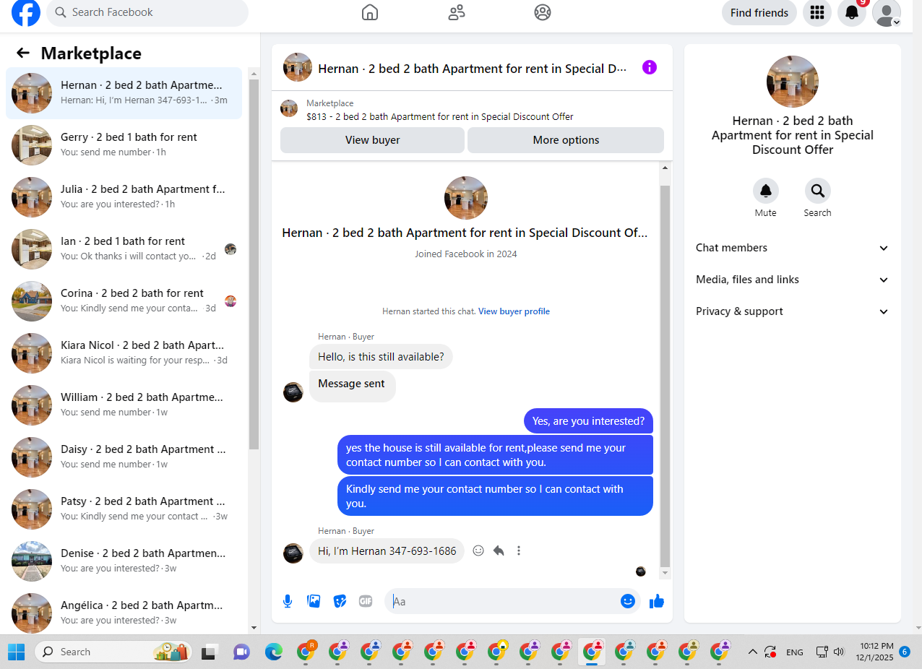Viewport: 922px width, 669px height.
Task: Open the Friends icon in top navigation
Action: [x=457, y=12]
